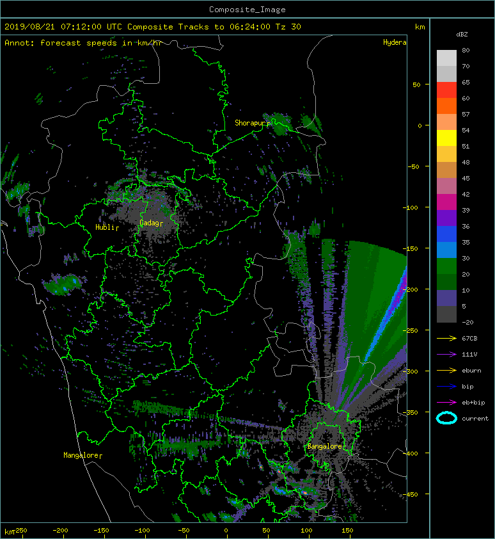Click the magenta eb+bip arrow in legend

(x=446, y=403)
